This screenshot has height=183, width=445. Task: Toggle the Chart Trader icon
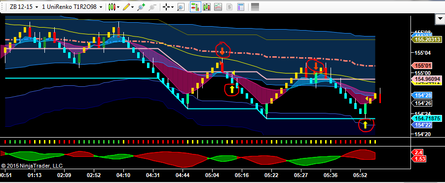tap(195, 7)
